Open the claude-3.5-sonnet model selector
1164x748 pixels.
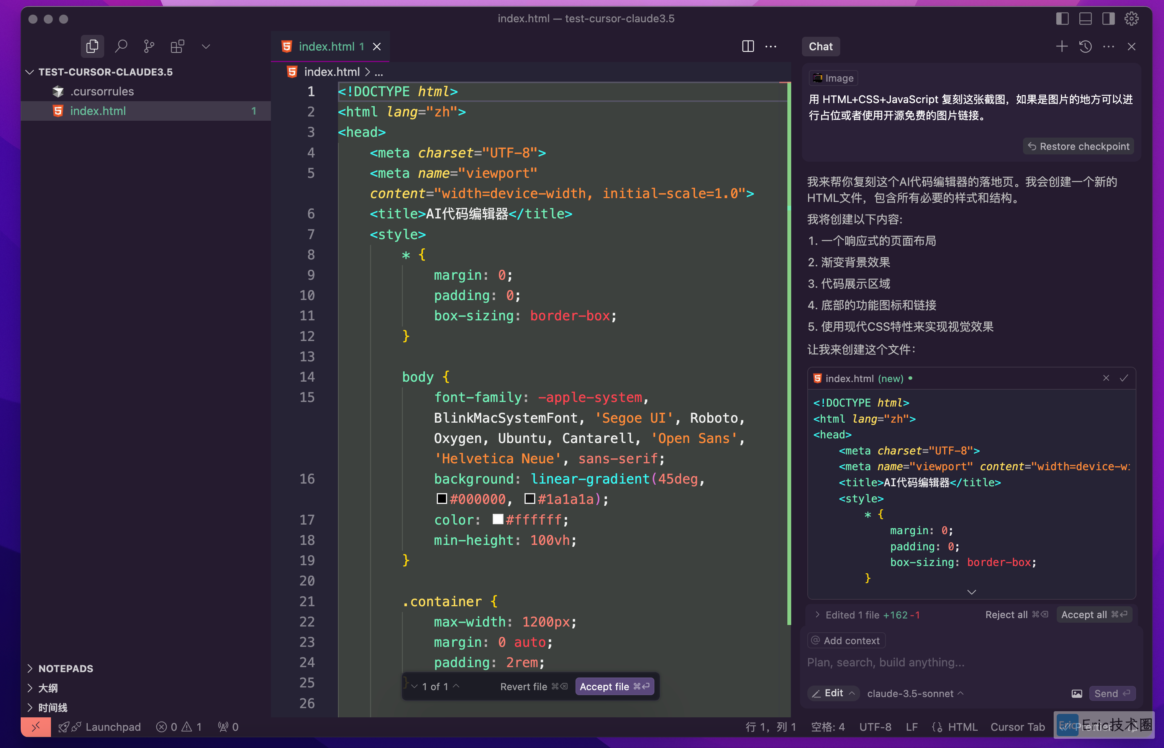click(x=915, y=694)
